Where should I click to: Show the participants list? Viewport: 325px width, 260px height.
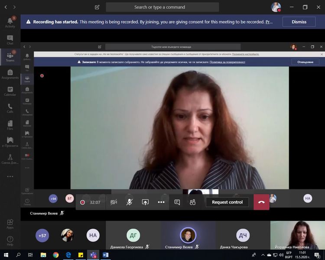193,202
